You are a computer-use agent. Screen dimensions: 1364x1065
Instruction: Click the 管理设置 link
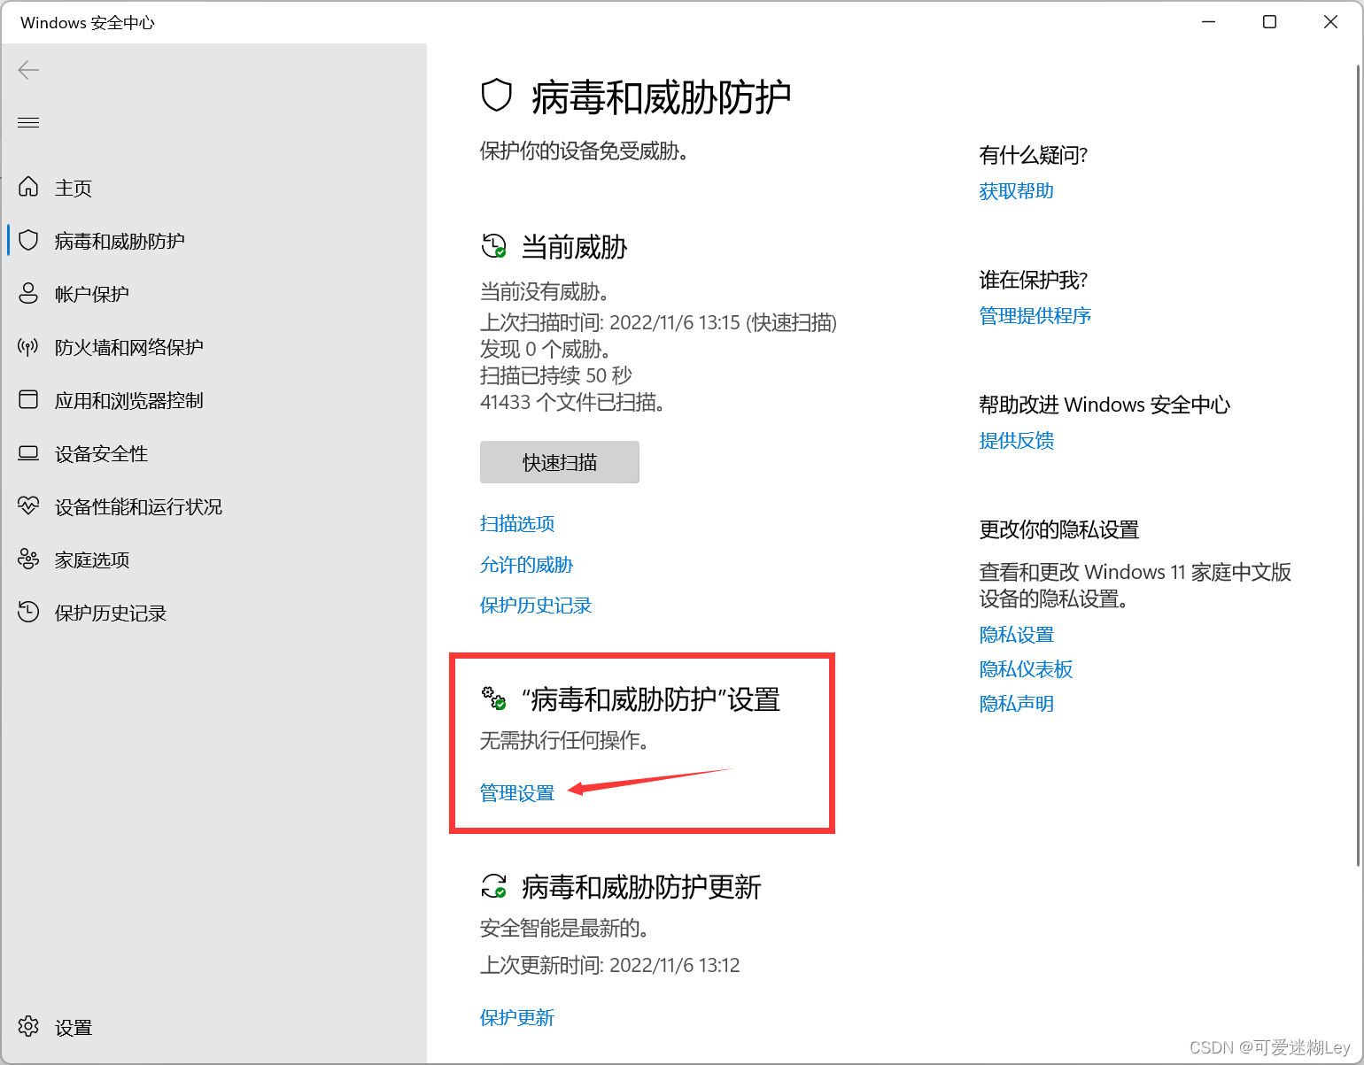pyautogui.click(x=517, y=792)
